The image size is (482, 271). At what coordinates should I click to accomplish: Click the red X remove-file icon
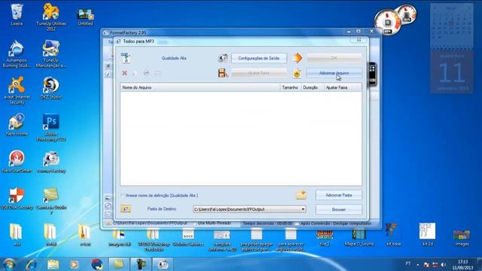tap(124, 73)
